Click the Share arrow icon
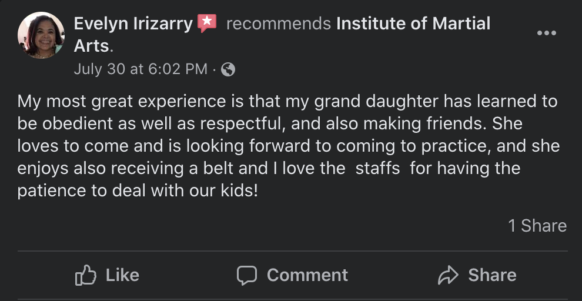Image resolution: width=582 pixels, height=301 pixels. pos(448,275)
